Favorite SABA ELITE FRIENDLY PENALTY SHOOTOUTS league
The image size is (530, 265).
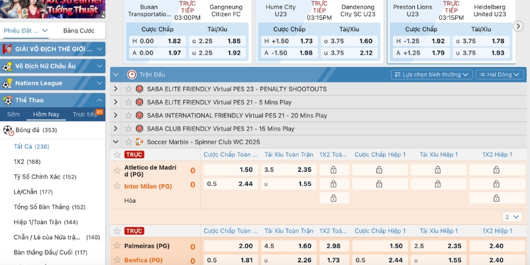[x=129, y=89]
